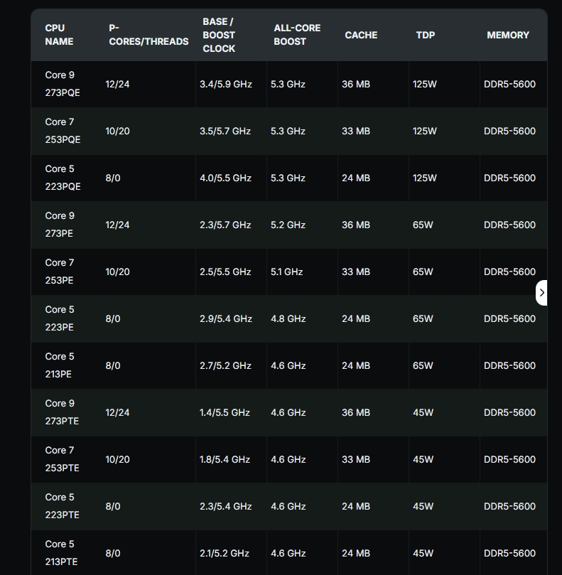Click 24 MB cache in Core 5 213PE row
The width and height of the screenshot is (562, 575).
[356, 366]
